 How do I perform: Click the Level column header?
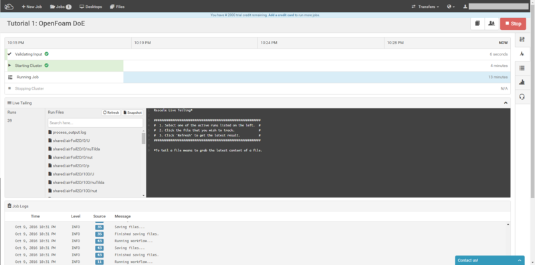76,216
